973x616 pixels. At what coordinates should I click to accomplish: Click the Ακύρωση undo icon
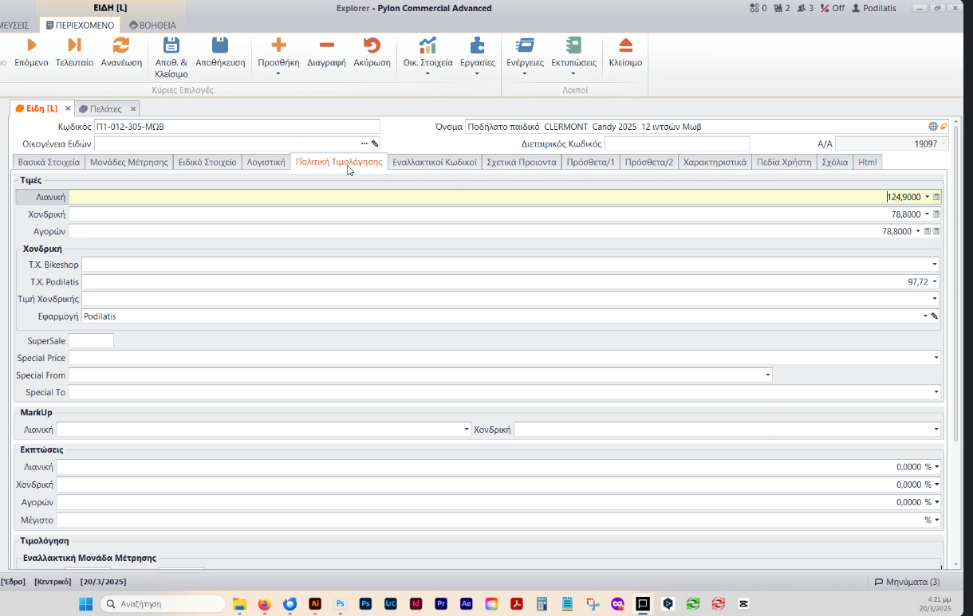[372, 45]
